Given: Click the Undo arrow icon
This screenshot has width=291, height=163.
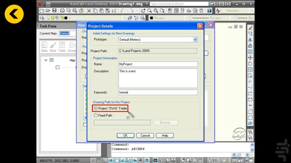Looking at the screenshot, I should point(123,11).
